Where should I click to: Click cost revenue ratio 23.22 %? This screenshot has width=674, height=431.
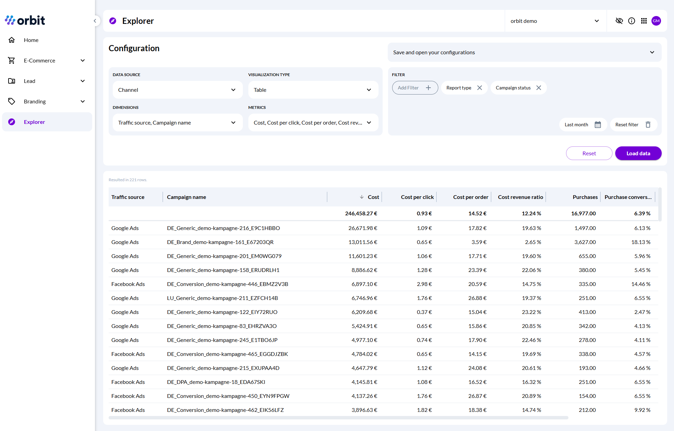pos(532,312)
